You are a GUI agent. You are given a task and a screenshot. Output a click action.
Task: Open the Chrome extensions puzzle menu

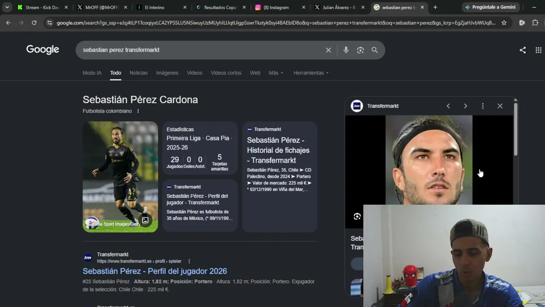[x=535, y=23]
